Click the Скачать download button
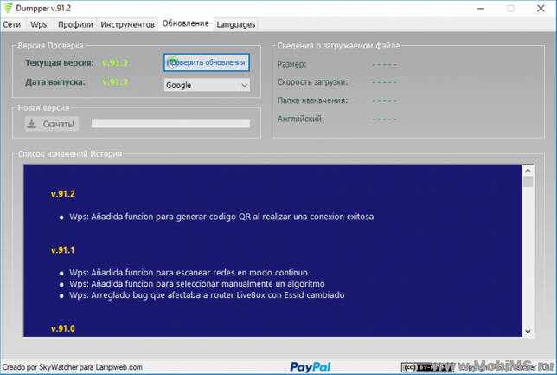Screen dimensions: 557x375 tap(52, 124)
